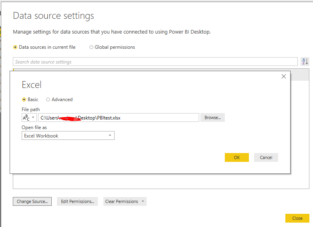Close the Data source settings window
This screenshot has width=313, height=227.
click(297, 218)
